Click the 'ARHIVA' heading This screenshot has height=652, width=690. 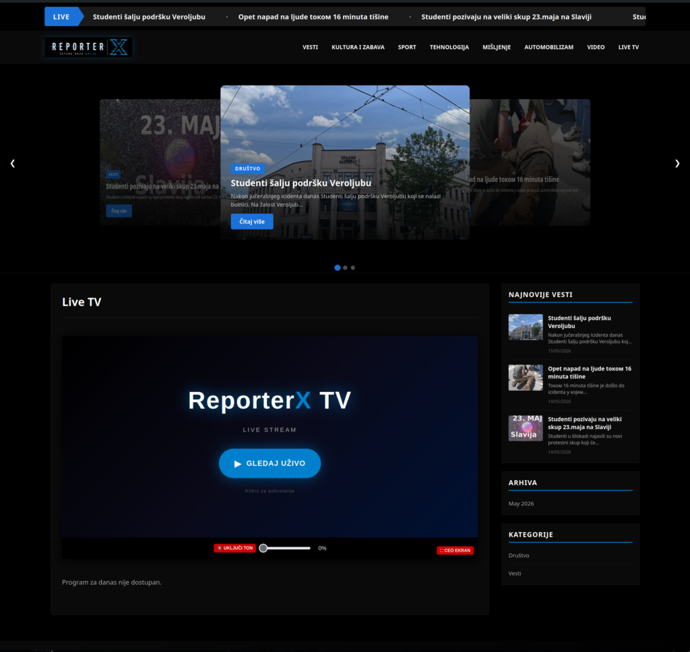[523, 483]
